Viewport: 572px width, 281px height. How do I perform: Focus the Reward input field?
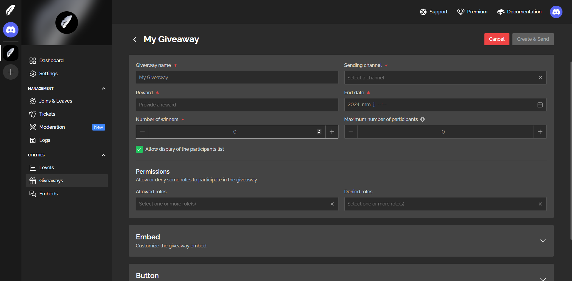coord(237,105)
